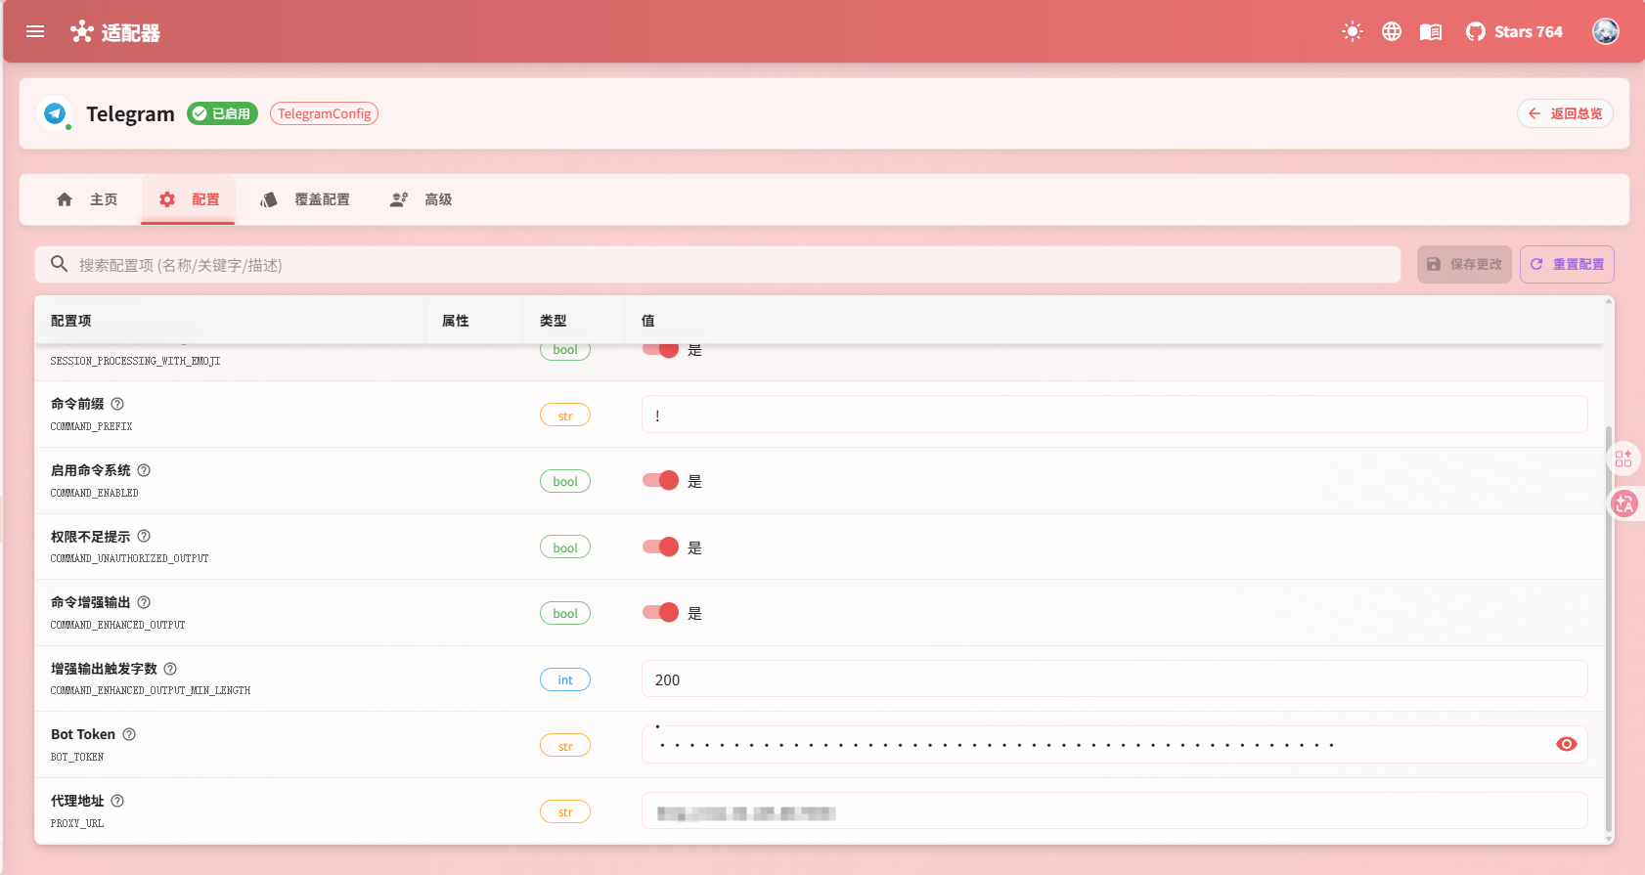Click the search magnifier icon
Screen dimensions: 1645x875
pos(59,264)
